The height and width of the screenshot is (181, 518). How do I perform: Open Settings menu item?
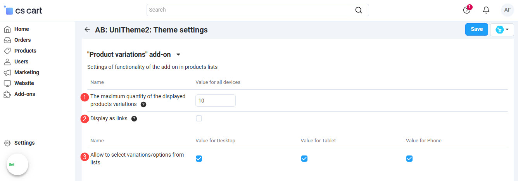point(24,143)
